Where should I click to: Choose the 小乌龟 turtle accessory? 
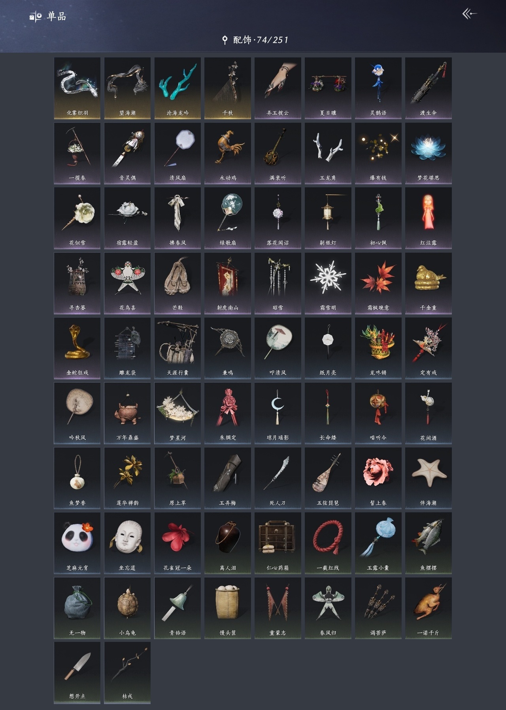click(x=127, y=608)
